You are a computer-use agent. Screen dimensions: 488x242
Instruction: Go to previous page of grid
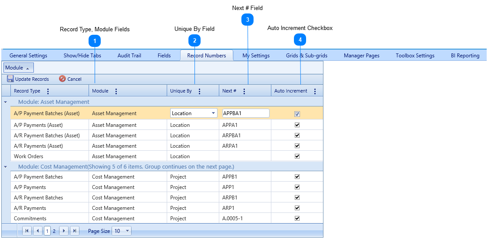38,231
